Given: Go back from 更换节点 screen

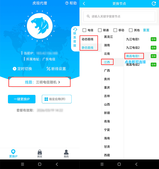Looking at the screenshot, I should 84,3.
